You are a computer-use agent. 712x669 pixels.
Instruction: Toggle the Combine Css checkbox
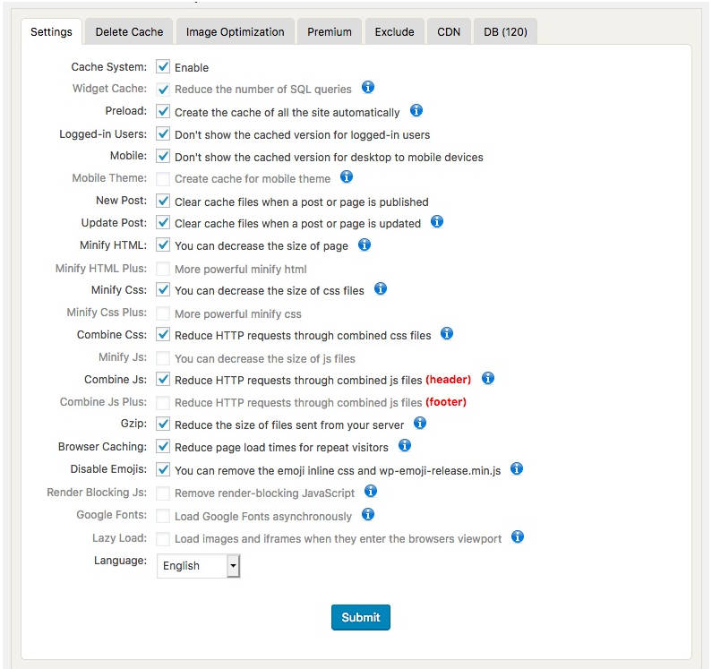(163, 335)
